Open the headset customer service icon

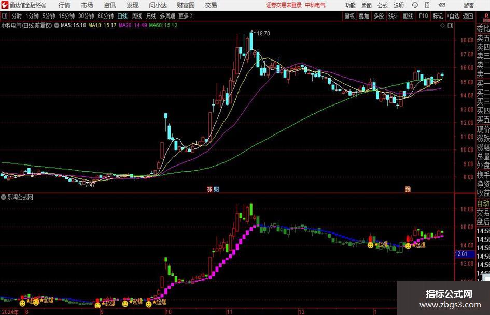(415, 5)
